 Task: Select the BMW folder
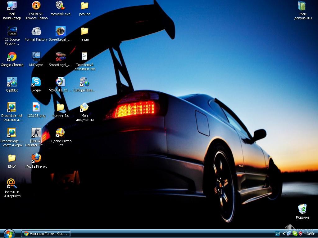coord(12,158)
